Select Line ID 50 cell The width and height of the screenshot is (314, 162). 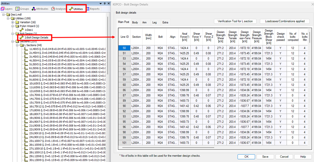click(124, 48)
